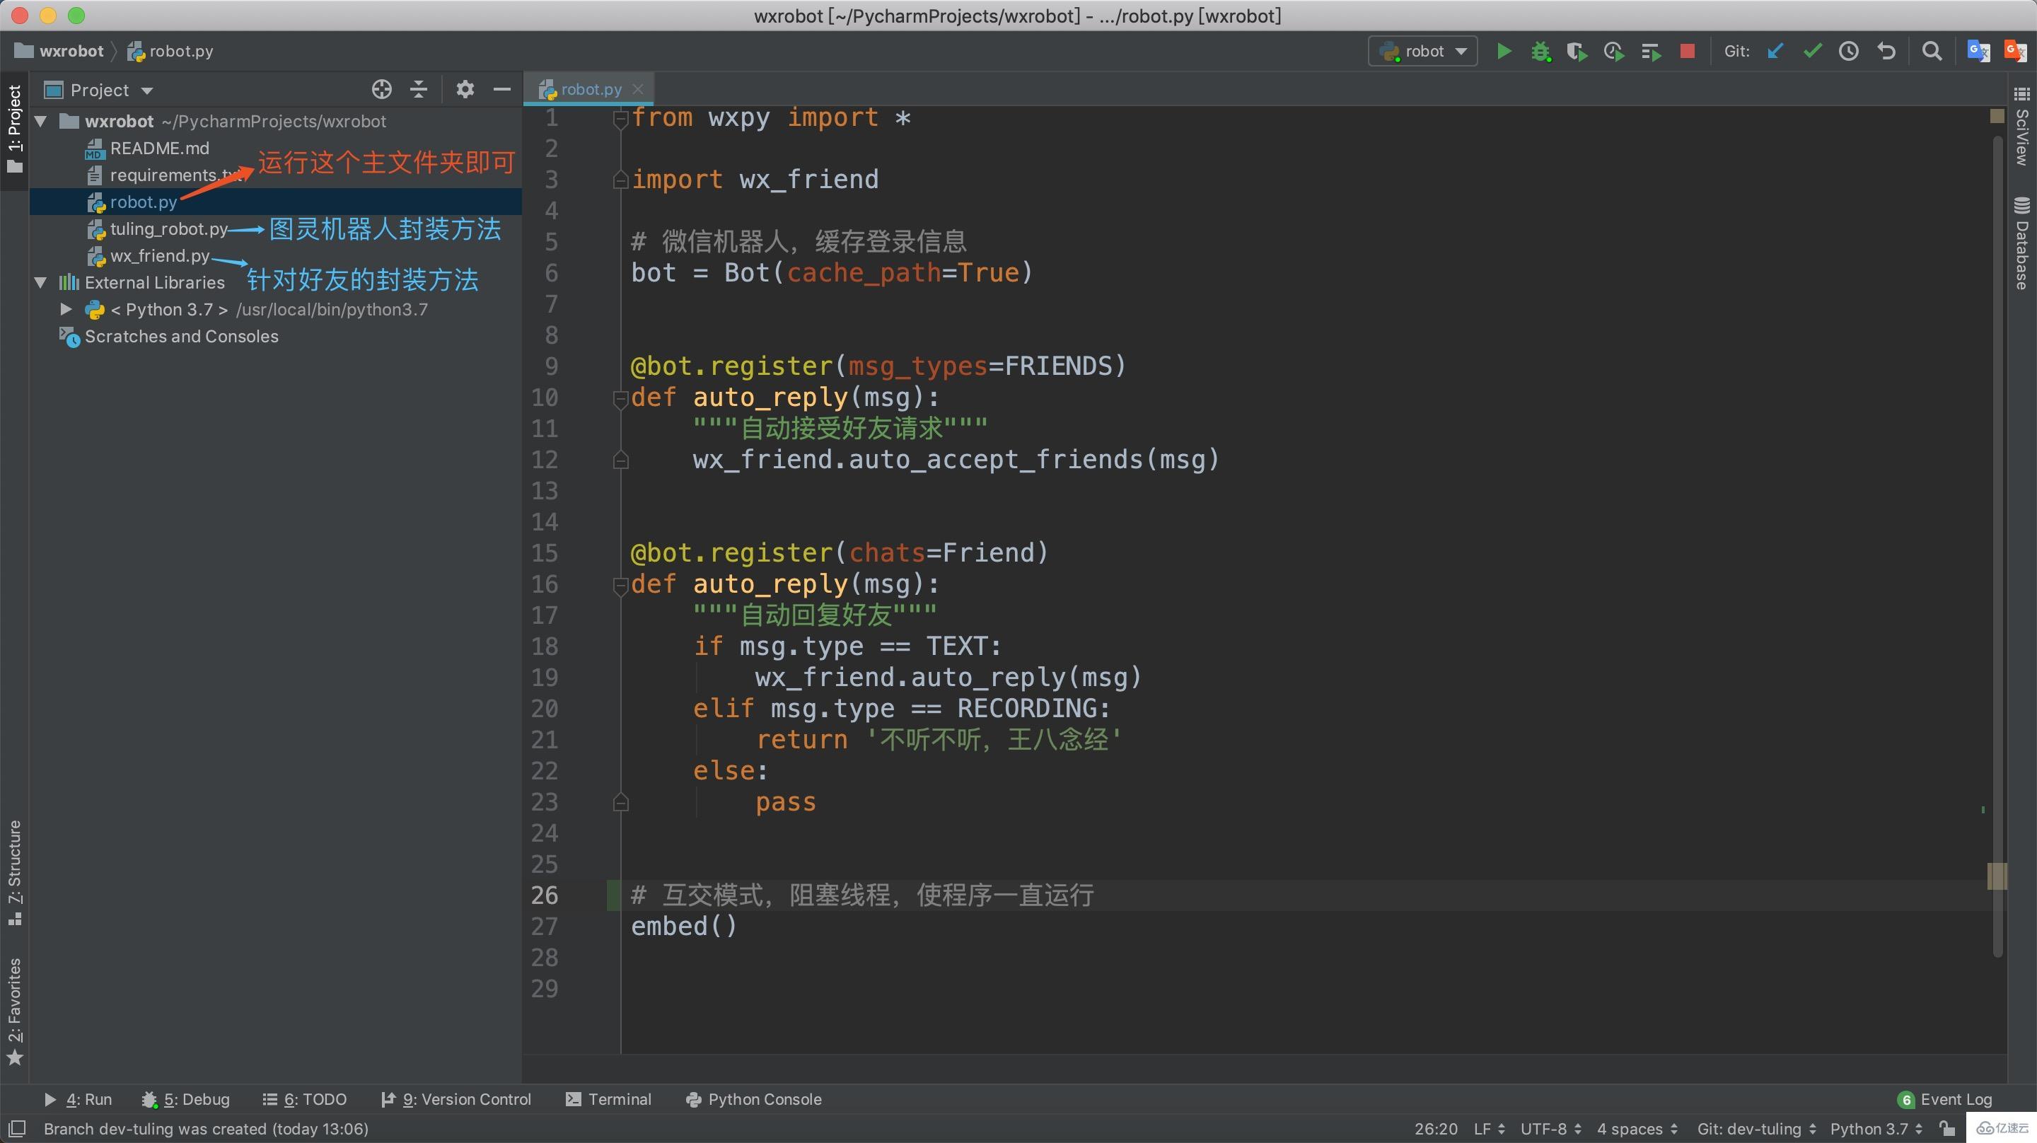
Task: Place cursor on embed() at line 27
Action: (683, 927)
